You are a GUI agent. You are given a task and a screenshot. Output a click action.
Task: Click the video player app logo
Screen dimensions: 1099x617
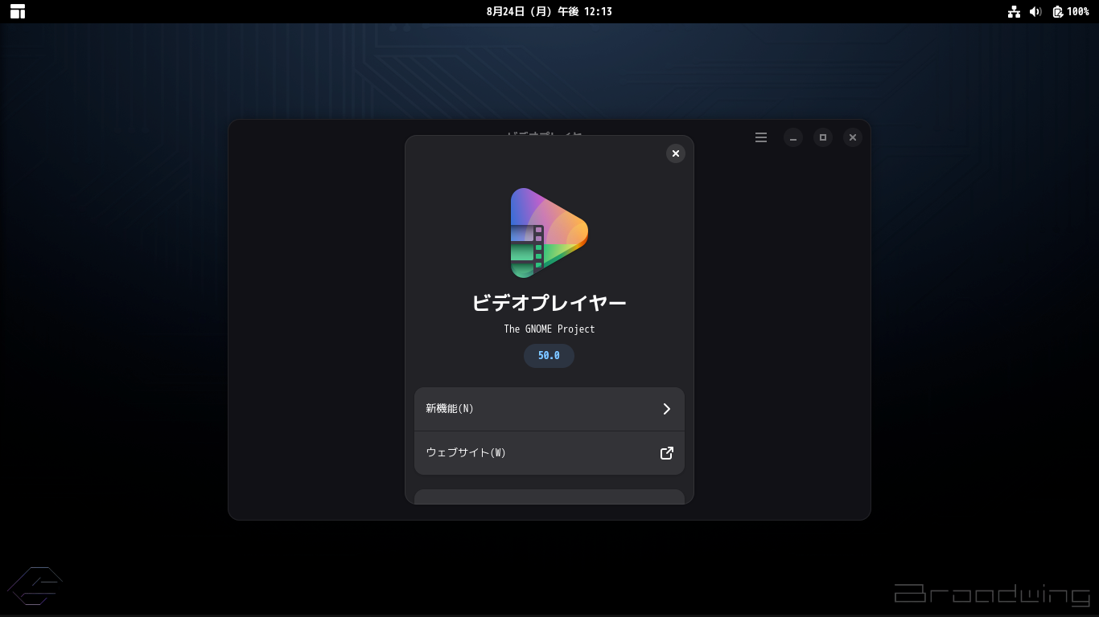click(549, 233)
